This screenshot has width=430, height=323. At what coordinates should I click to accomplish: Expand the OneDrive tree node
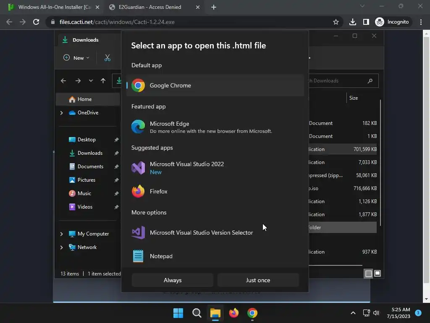[x=61, y=113]
